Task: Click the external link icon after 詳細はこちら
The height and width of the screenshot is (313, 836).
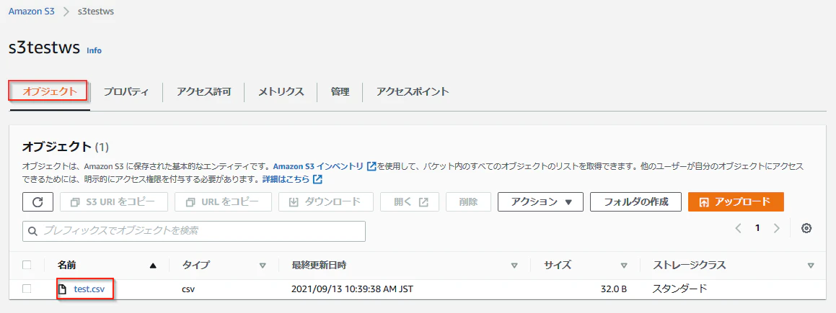Action: coord(318,179)
